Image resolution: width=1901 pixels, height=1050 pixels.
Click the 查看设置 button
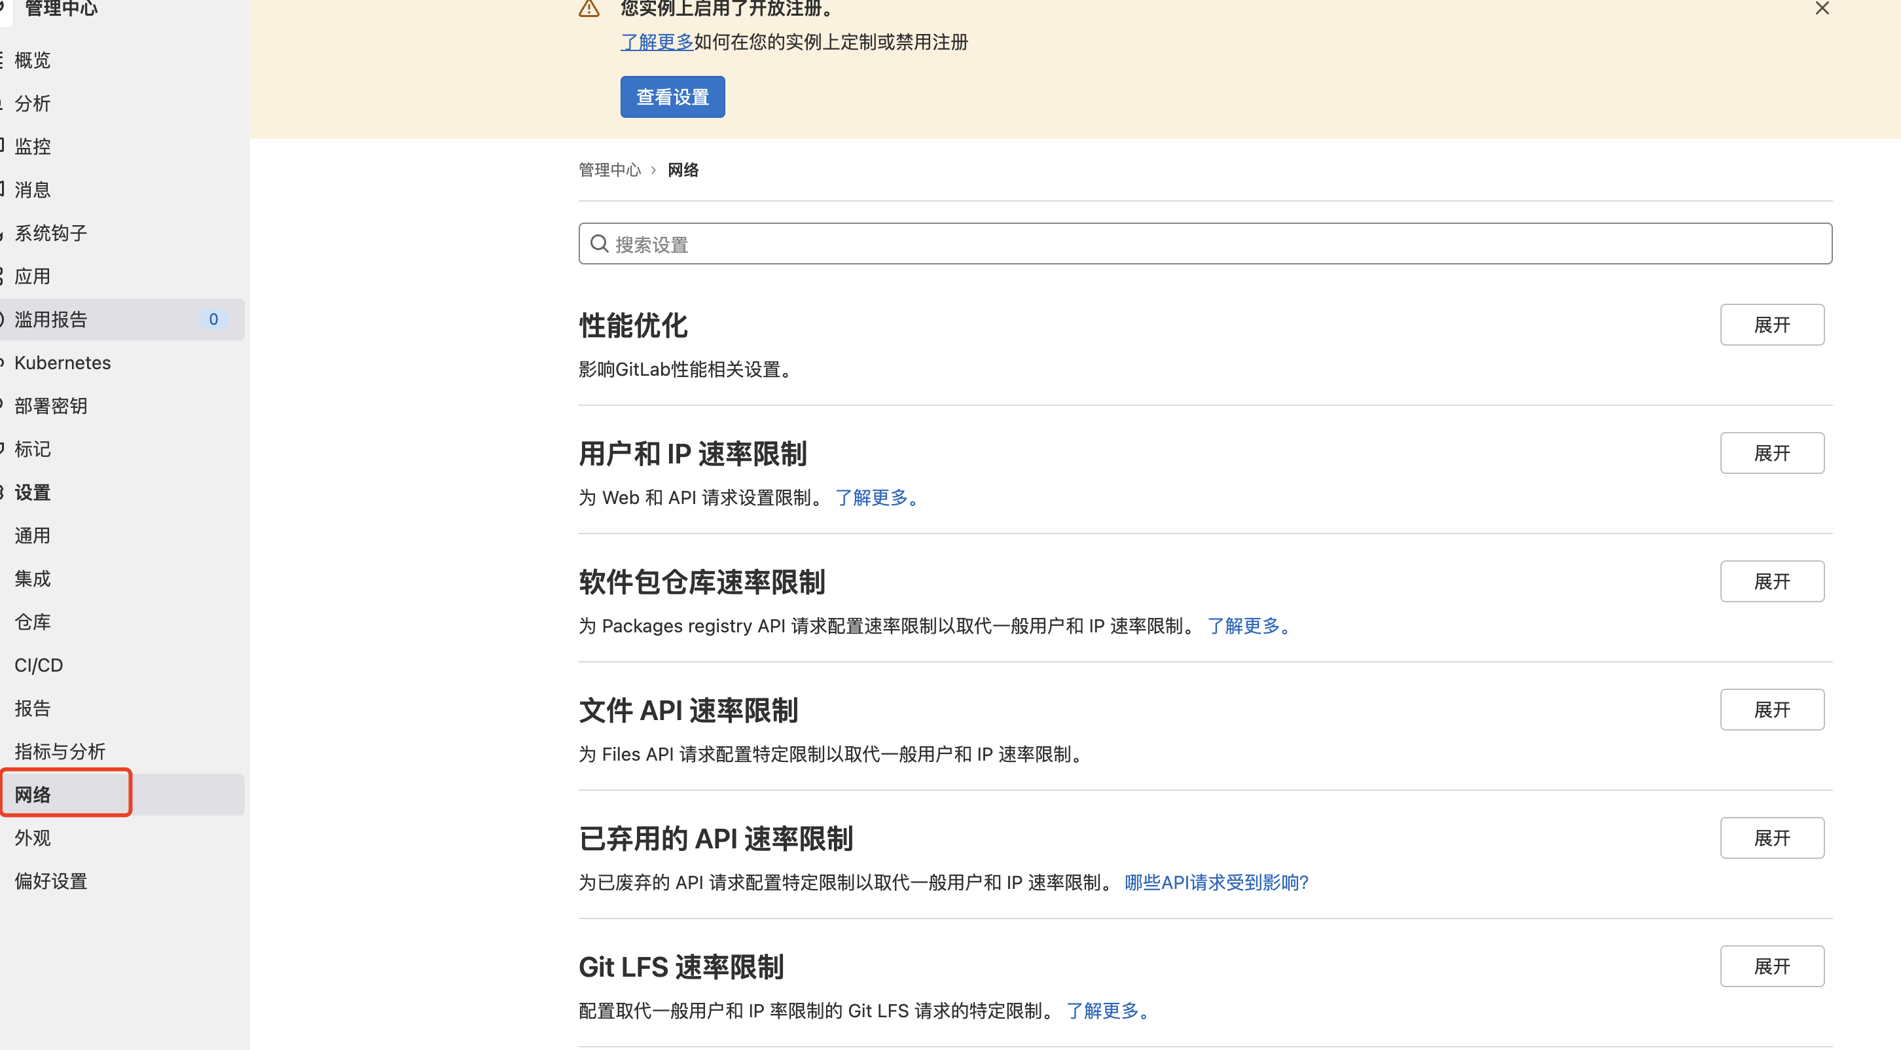[672, 97]
